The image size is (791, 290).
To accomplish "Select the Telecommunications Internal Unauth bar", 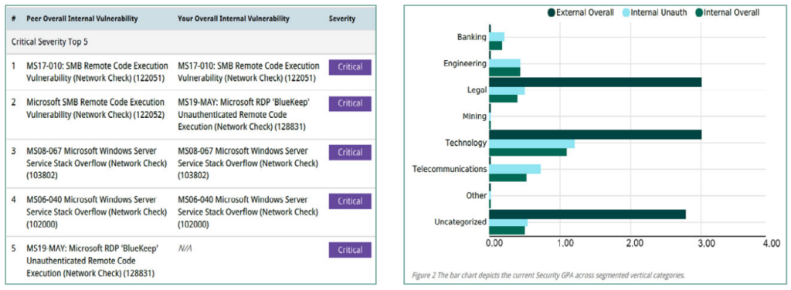I will [x=515, y=169].
